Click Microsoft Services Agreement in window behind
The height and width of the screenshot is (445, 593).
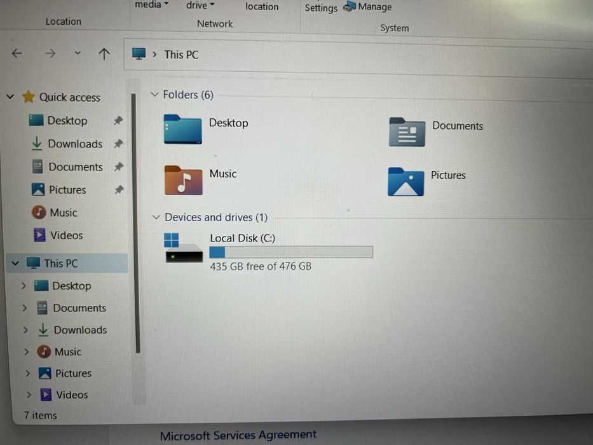(x=238, y=435)
